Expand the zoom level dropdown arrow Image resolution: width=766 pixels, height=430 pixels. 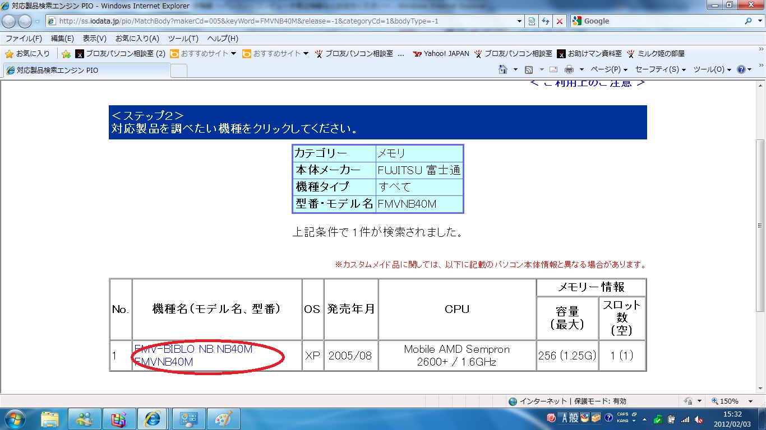tap(750, 401)
